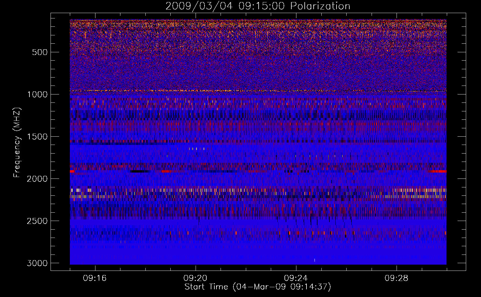Image resolution: width=481 pixels, height=297 pixels.
Task: Select the "2000" frequency tick label
Action: 37,179
